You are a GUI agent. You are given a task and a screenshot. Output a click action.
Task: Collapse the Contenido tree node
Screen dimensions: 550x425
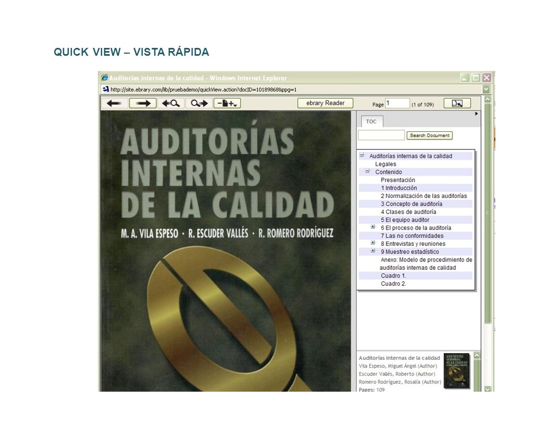click(x=367, y=171)
